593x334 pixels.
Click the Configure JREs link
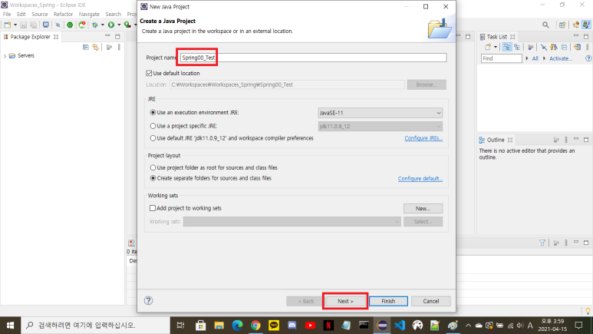click(423, 138)
